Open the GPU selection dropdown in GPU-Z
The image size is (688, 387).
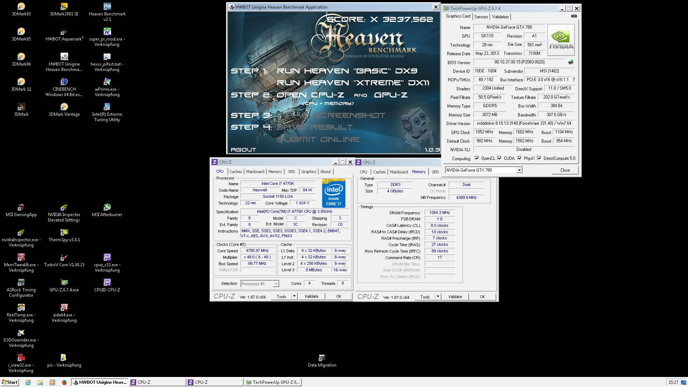519,170
